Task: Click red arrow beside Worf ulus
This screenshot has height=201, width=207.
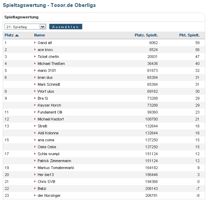Action: tap(35, 91)
